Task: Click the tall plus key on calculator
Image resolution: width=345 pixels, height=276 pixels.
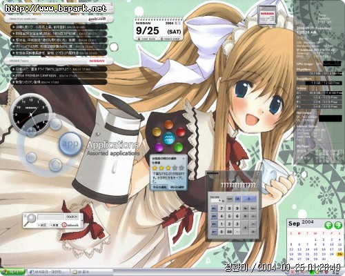Action: click(246, 228)
